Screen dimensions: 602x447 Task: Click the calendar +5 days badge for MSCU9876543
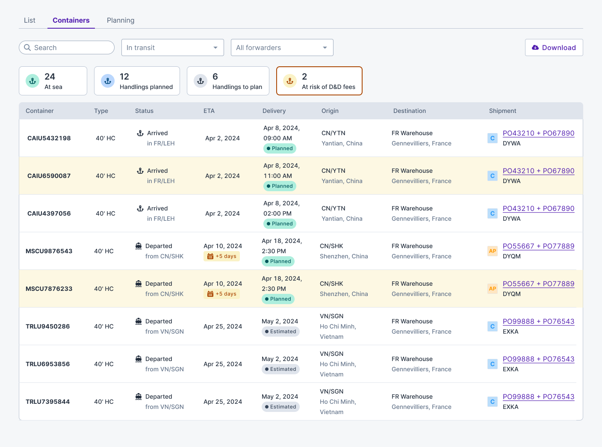point(221,256)
